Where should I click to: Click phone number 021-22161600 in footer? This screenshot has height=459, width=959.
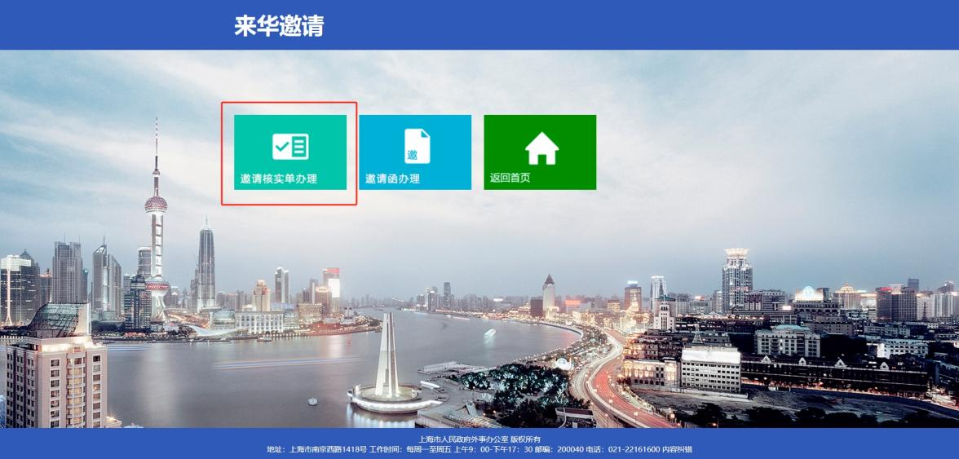pos(634,449)
